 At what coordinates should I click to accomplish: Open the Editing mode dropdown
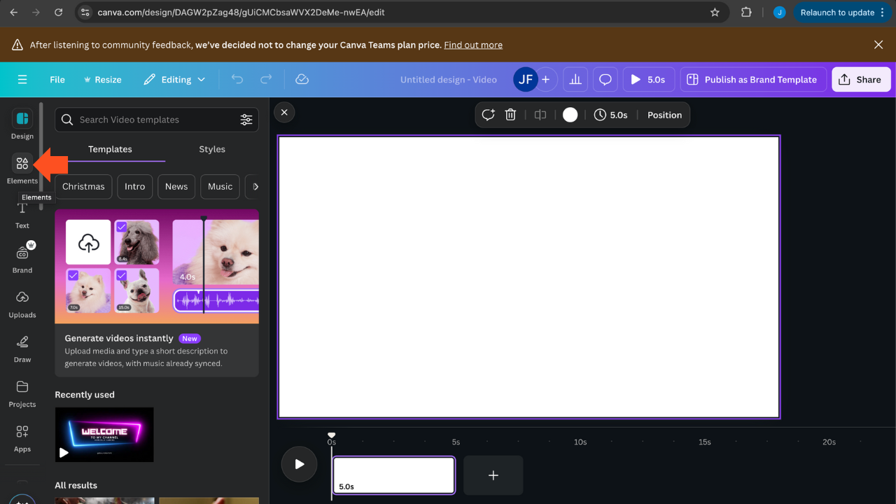tap(174, 79)
